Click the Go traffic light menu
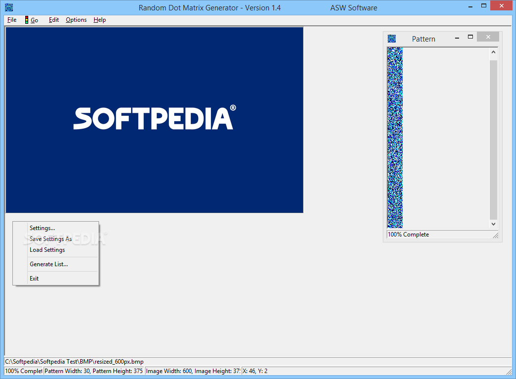 coord(32,20)
